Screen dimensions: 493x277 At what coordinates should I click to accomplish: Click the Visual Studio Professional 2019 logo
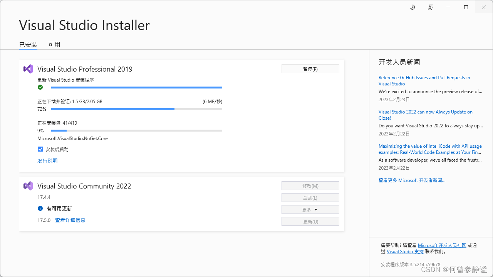(28, 69)
